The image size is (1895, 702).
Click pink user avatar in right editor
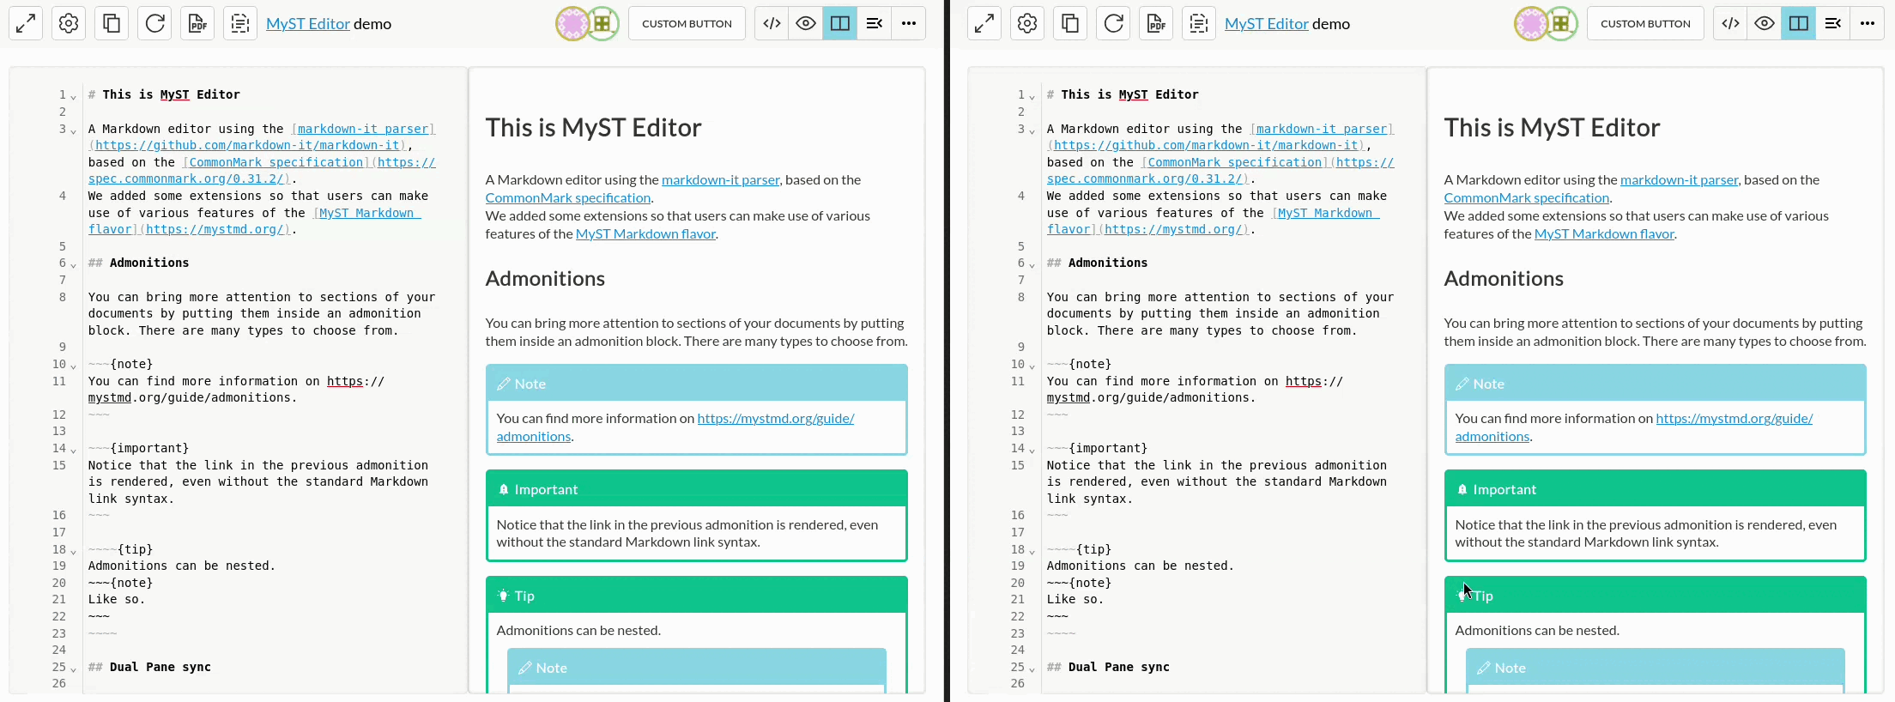pyautogui.click(x=1530, y=23)
